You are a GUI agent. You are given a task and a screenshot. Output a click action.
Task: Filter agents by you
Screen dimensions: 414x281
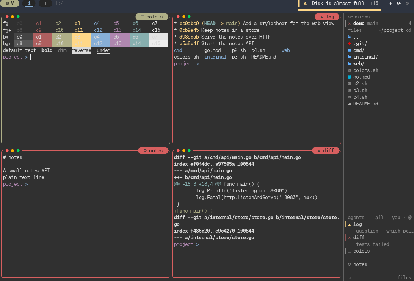tap(396, 218)
